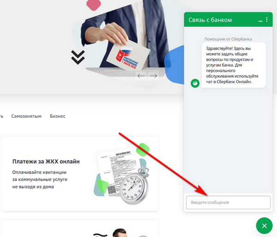Open the Самозанятым tab
Screen dimensions: 277x237
click(x=26, y=116)
